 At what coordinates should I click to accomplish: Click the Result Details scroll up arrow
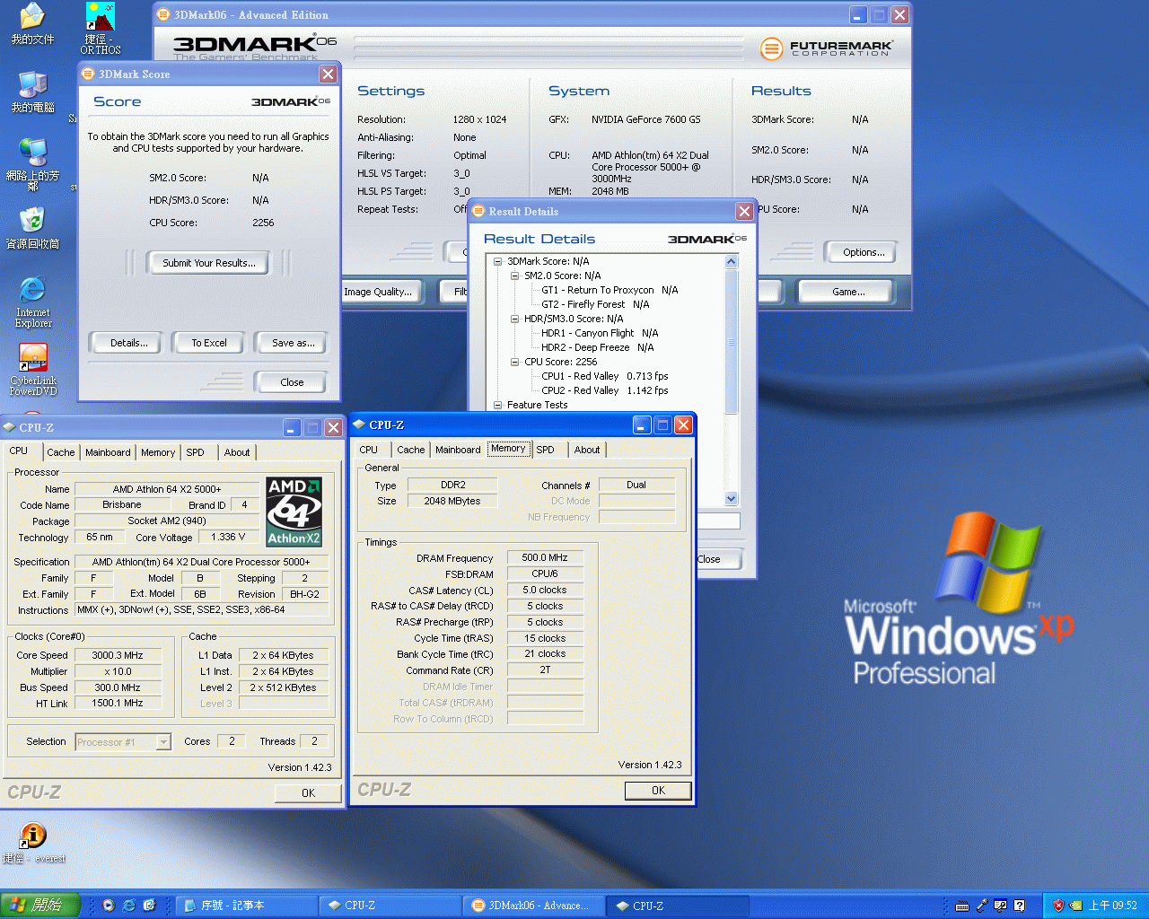click(731, 262)
